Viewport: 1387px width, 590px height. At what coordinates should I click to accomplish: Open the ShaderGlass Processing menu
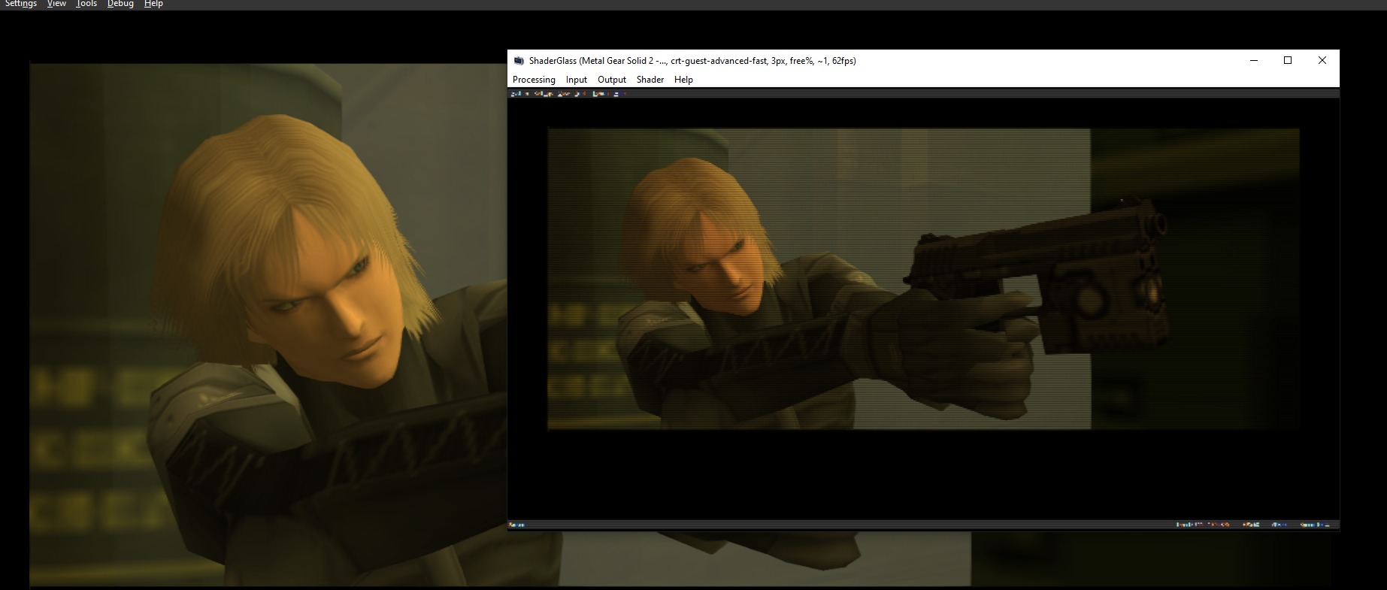[x=534, y=80]
